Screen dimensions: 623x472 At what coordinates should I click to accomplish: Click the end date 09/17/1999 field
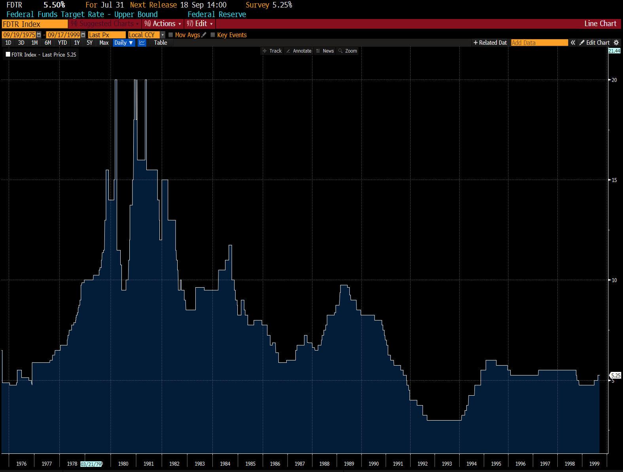63,35
